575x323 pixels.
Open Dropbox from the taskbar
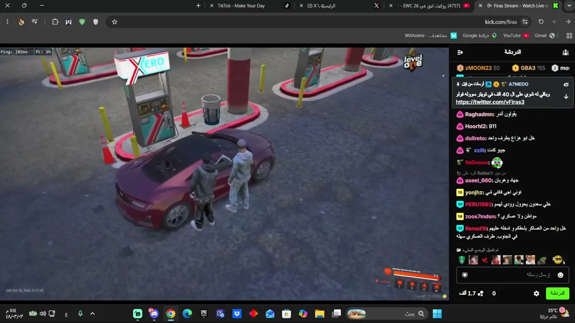(x=237, y=314)
